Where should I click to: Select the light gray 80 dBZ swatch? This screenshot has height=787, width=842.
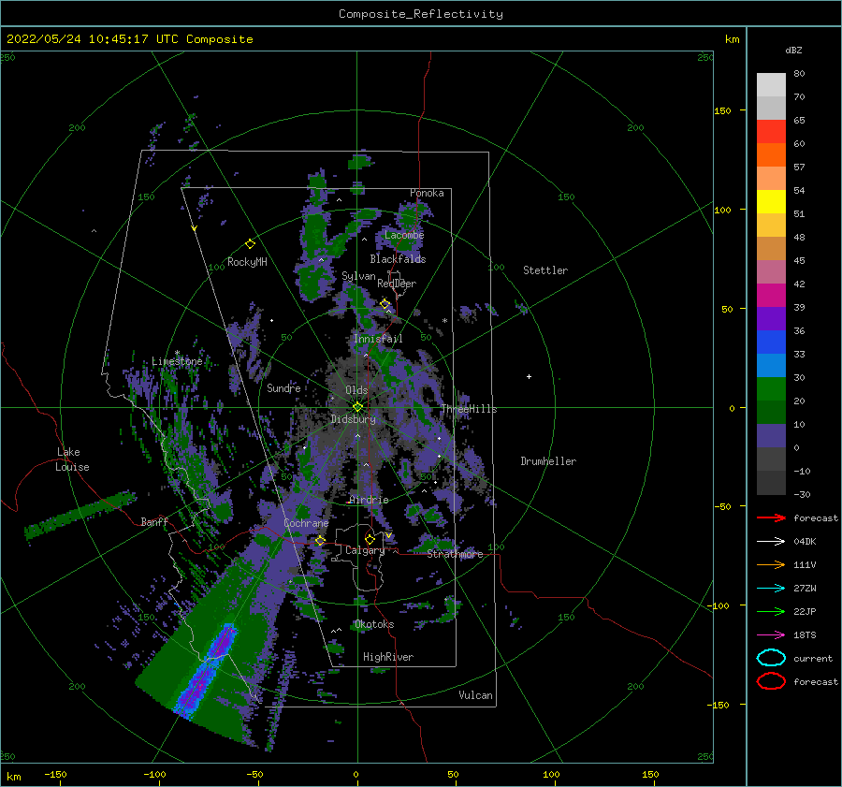point(771,85)
